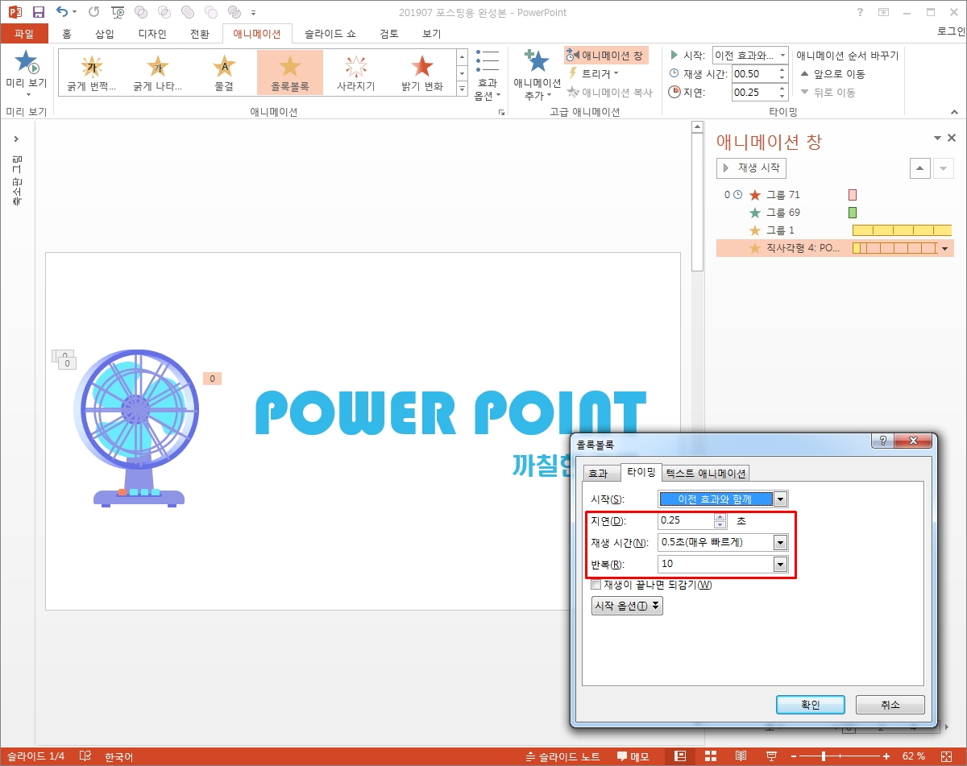Start slideshow from quick access toolbar icon
This screenshot has width=967, height=766.
[118, 12]
